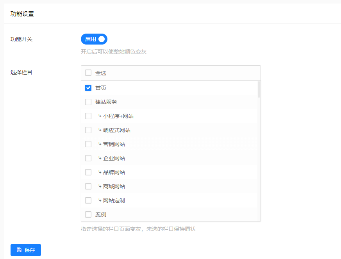This screenshot has width=341, height=259.
Task: Toggle the 启用 function switch
Action: tap(94, 39)
